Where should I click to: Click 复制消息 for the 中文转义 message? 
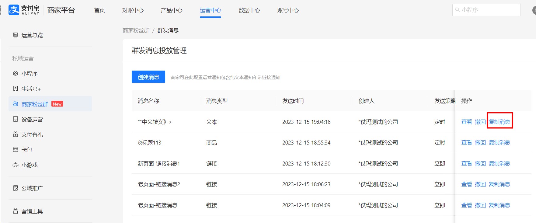click(x=499, y=122)
